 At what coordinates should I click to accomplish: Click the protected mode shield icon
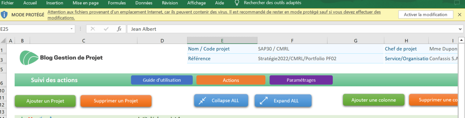(4, 15)
